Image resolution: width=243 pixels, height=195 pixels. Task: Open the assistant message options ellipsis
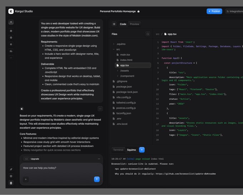coord(100,109)
